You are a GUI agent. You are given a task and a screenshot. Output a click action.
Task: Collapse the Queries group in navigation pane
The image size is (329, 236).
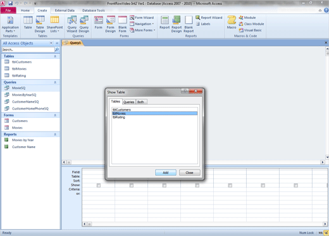55,82
